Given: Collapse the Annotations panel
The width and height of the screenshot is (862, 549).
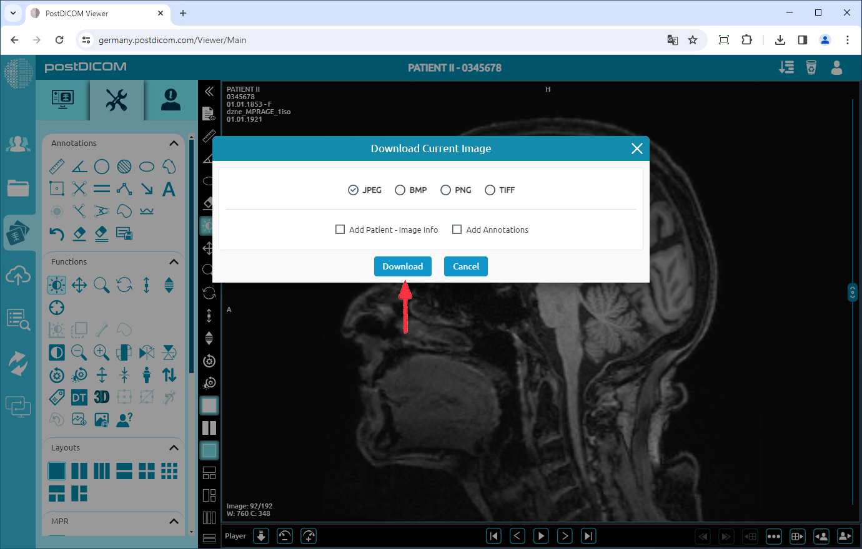Looking at the screenshot, I should point(174,143).
